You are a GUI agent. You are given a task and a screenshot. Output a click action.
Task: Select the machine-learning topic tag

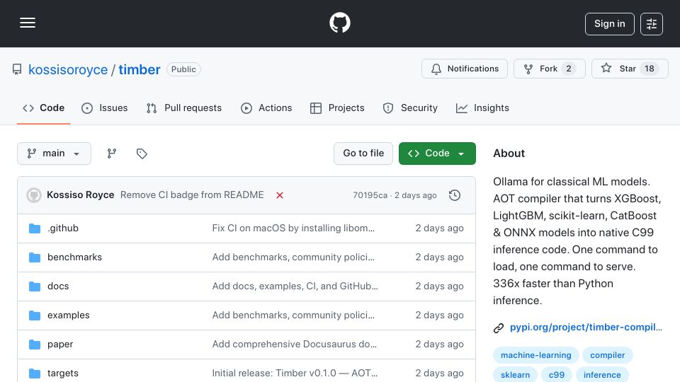(536, 355)
